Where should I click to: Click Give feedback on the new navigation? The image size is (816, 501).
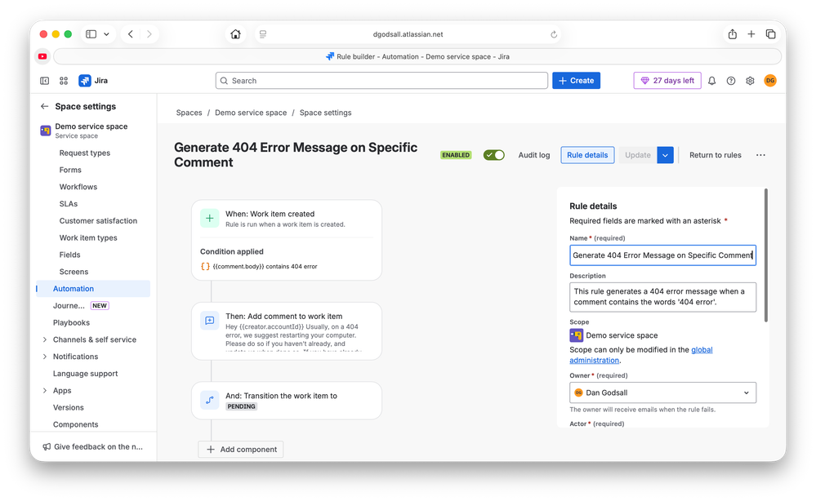click(x=93, y=446)
